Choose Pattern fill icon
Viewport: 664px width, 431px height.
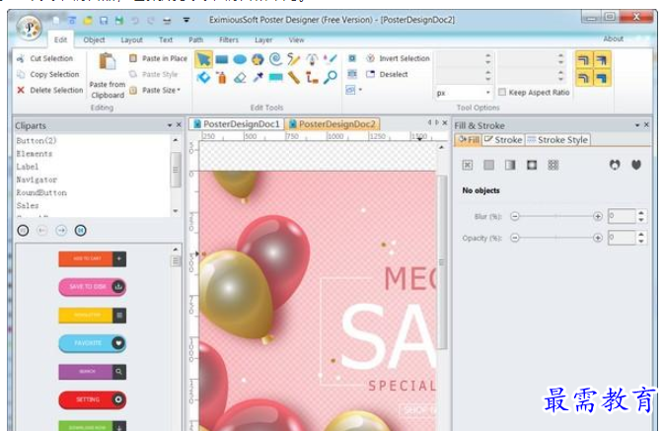pos(553,165)
